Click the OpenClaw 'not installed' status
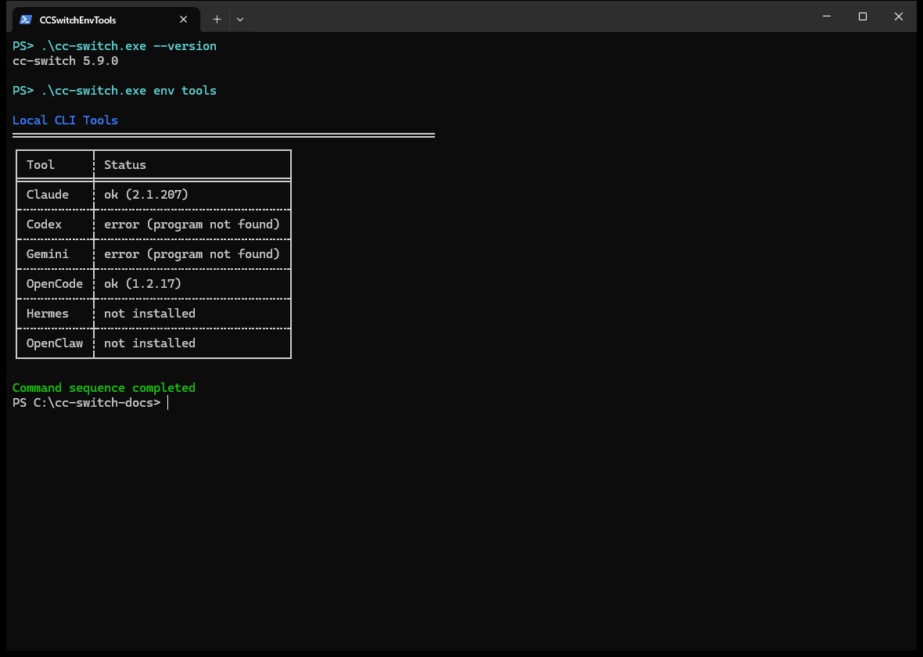This screenshot has height=657, width=923. click(149, 343)
